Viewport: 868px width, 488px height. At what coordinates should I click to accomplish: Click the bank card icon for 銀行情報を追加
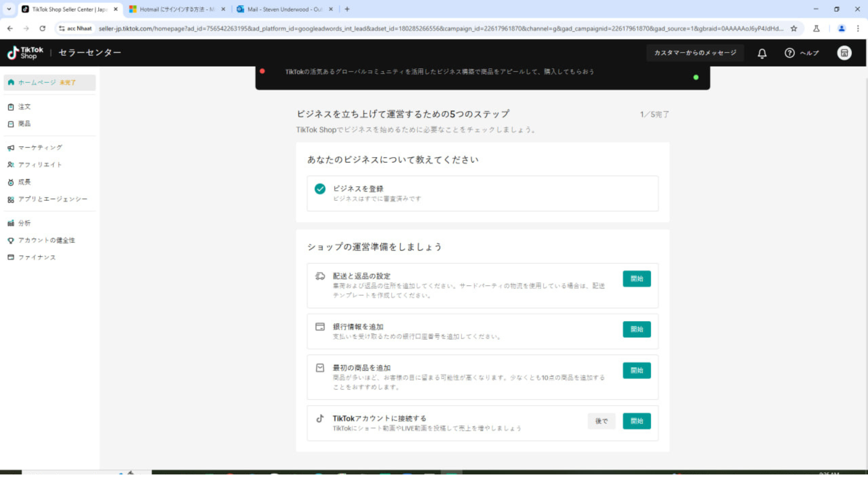pos(320,327)
